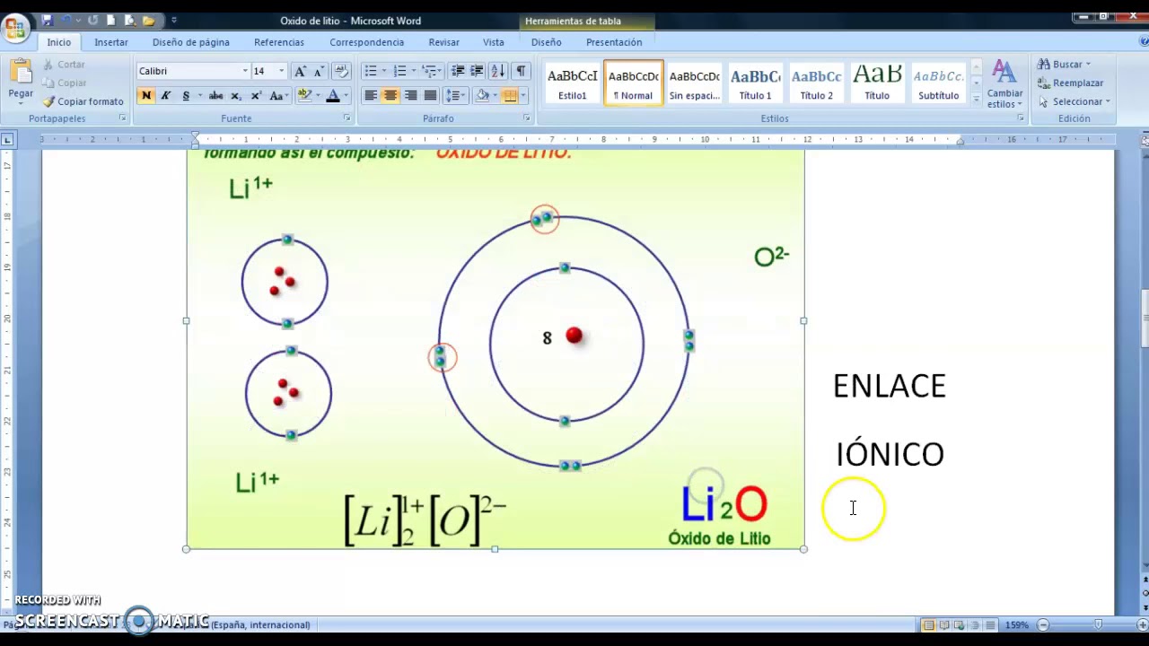Expand the Buscar find dropdown
Image resolution: width=1149 pixels, height=646 pixels.
click(x=1088, y=65)
